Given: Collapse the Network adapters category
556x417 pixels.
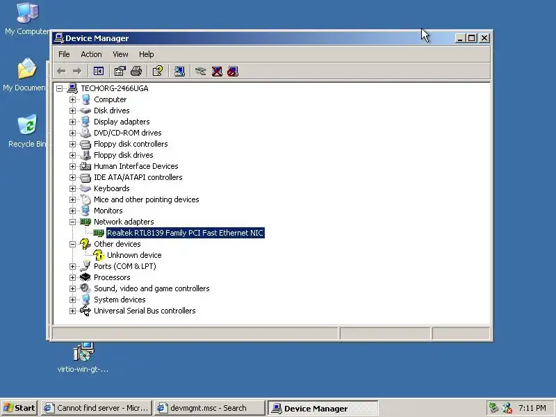Looking at the screenshot, I should click(x=73, y=222).
